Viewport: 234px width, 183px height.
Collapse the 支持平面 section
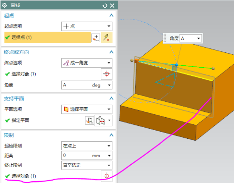(x=111, y=98)
